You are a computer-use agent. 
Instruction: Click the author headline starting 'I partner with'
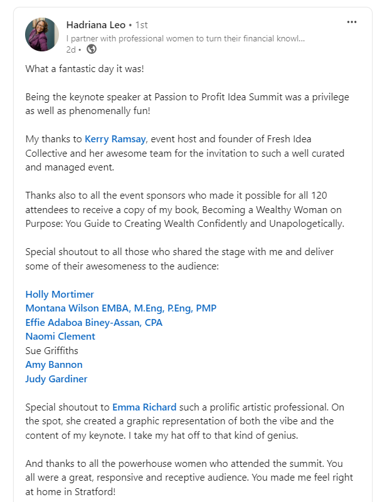185,38
